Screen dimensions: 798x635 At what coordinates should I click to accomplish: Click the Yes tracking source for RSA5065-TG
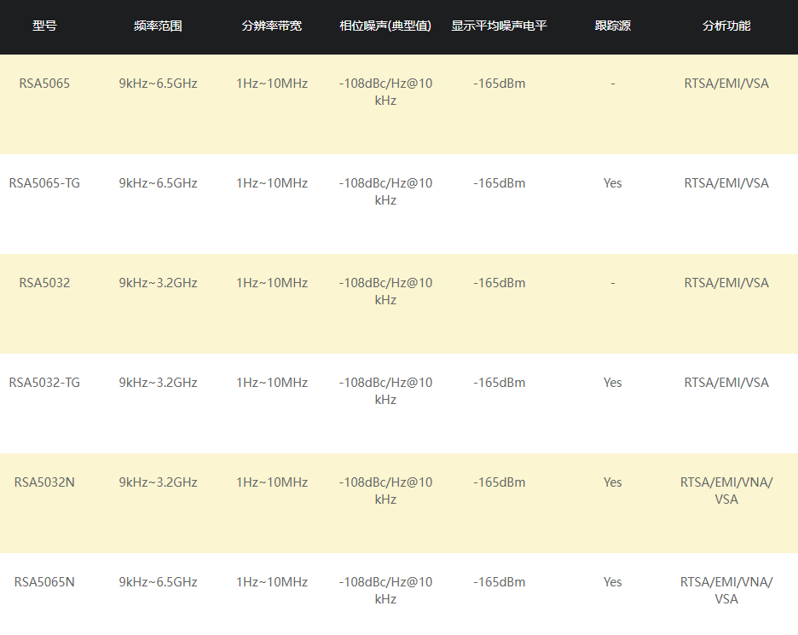point(613,183)
